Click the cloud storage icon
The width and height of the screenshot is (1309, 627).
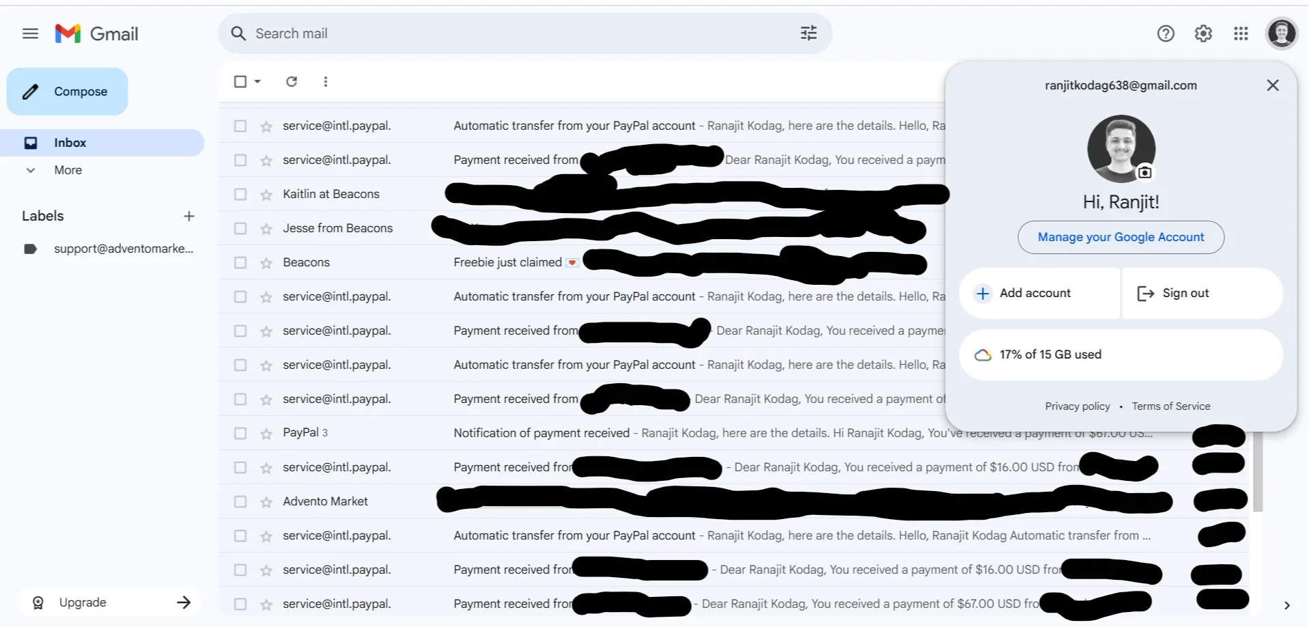click(983, 355)
